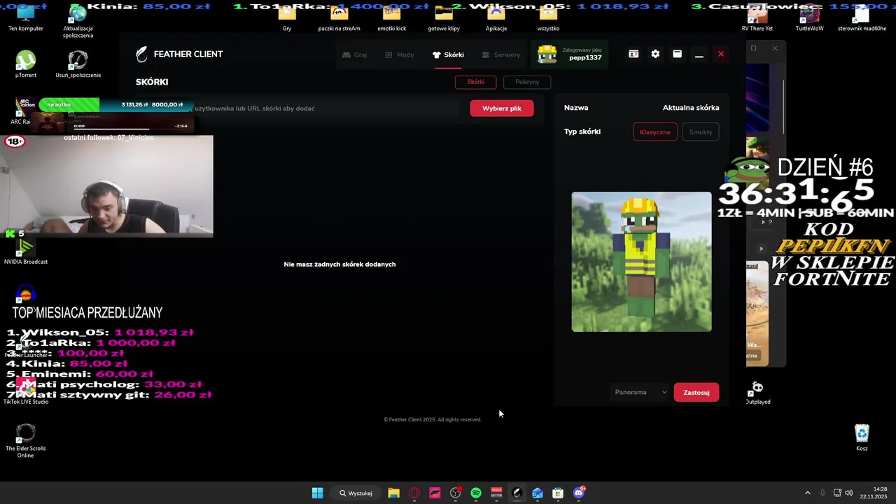The height and width of the screenshot is (504, 896).
Task: Open the Graj tab in Feather Client
Action: pyautogui.click(x=354, y=55)
